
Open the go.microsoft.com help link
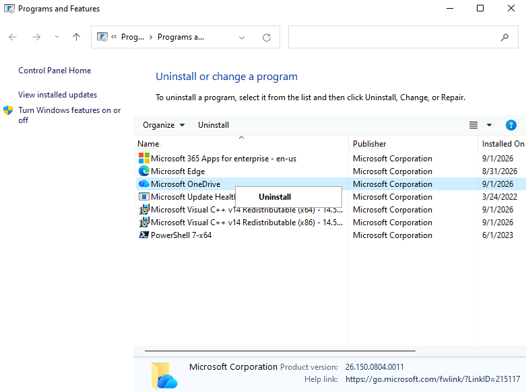coord(433,379)
